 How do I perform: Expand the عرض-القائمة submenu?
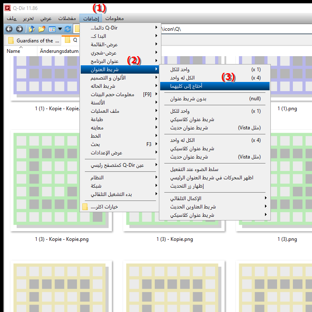tap(119, 45)
